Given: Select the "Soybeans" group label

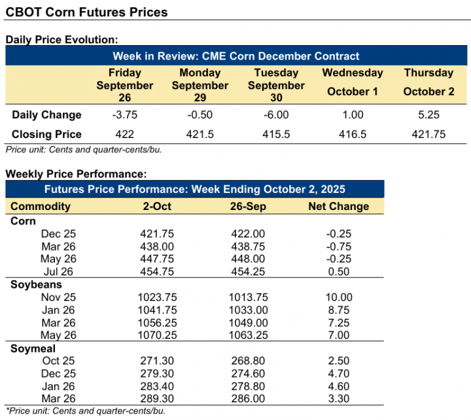Looking at the screenshot, I should (37, 285).
